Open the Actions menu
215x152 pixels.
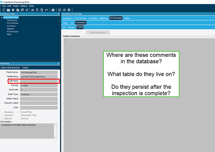pos(24,6)
